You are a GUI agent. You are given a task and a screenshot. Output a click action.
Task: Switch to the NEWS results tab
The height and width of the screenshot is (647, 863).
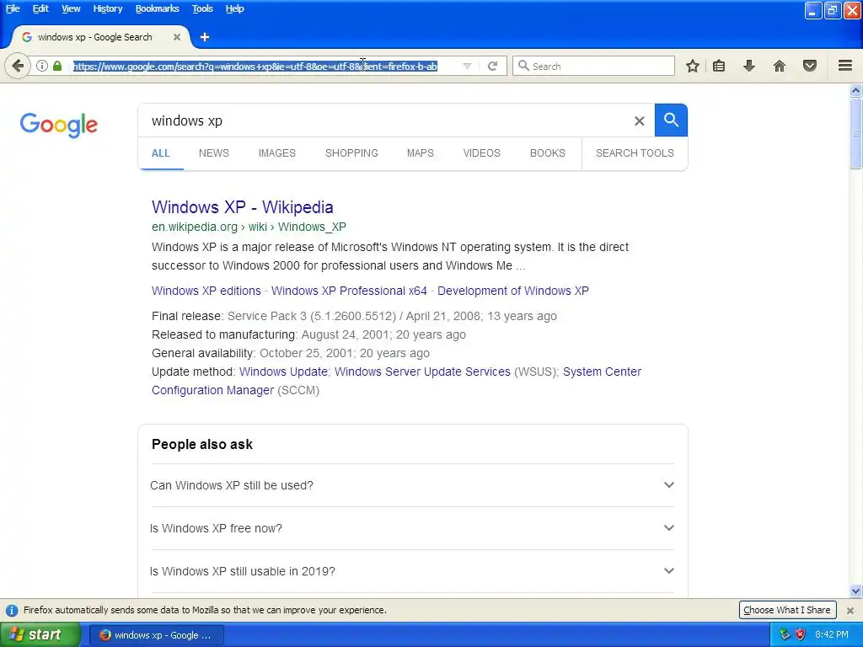[x=213, y=153]
